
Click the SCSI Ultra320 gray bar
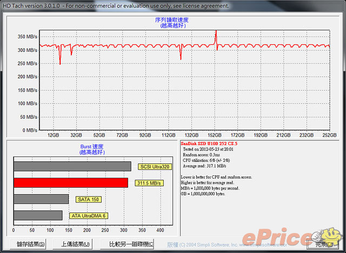[x=72, y=166]
